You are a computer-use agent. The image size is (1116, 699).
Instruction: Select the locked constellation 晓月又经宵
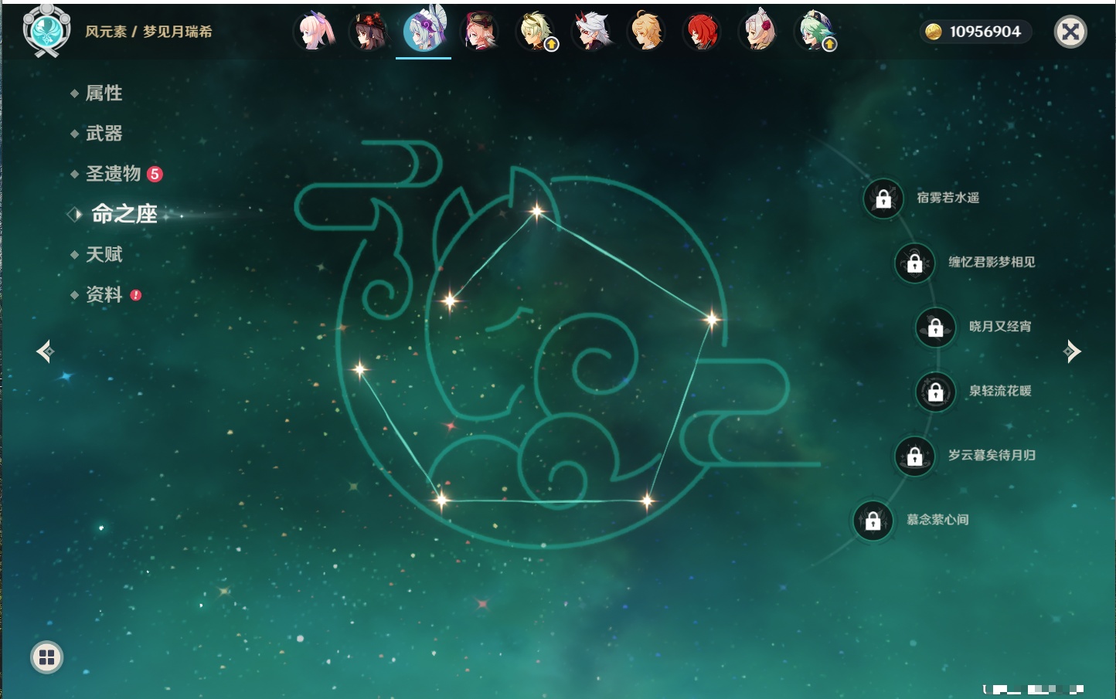point(936,327)
